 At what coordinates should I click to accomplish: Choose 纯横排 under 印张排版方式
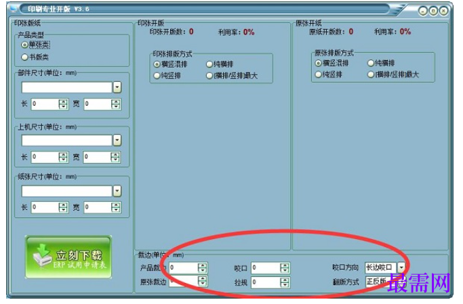[209, 64]
